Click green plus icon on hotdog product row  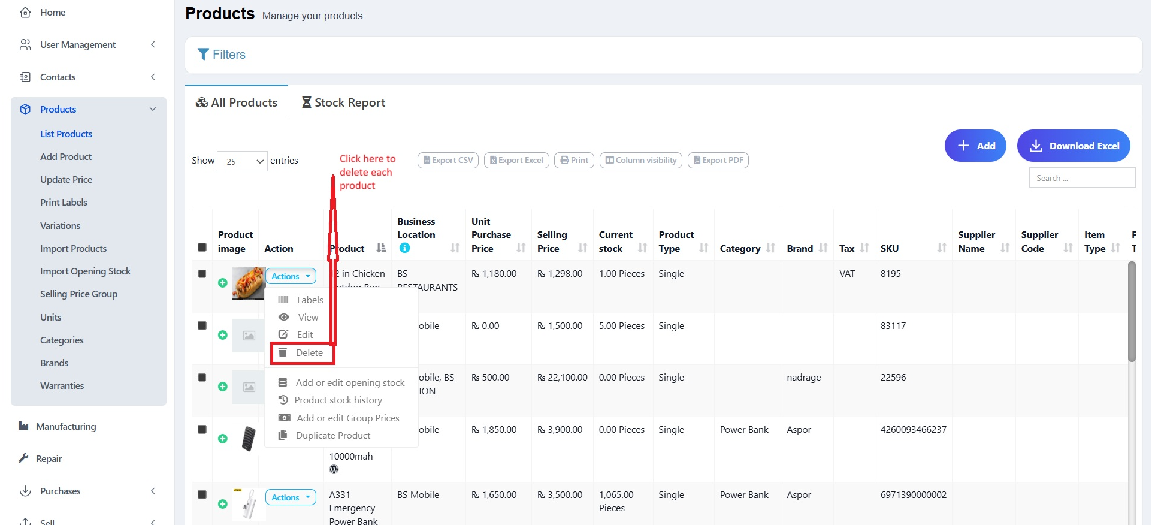(223, 283)
